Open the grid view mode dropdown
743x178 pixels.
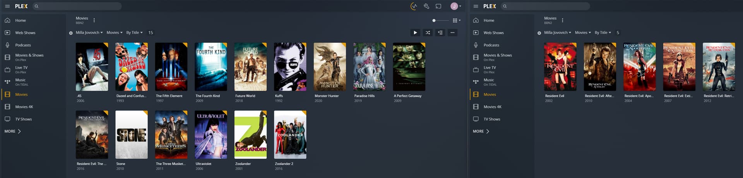click(x=457, y=20)
